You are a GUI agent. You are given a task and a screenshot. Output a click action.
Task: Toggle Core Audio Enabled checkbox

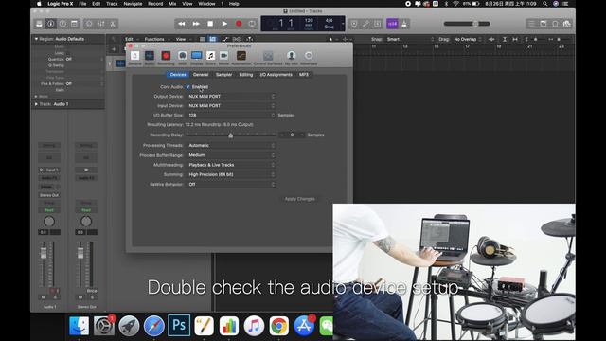pos(188,87)
